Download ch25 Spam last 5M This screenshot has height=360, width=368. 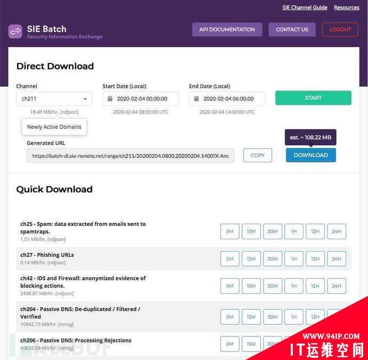pos(230,231)
